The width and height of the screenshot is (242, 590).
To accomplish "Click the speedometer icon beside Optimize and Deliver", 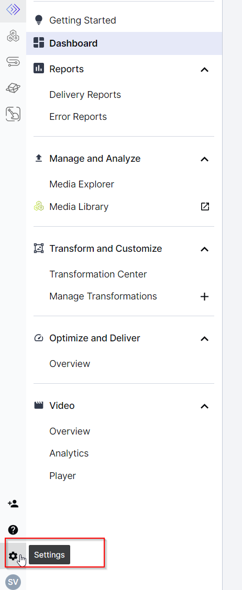I will 39,338.
